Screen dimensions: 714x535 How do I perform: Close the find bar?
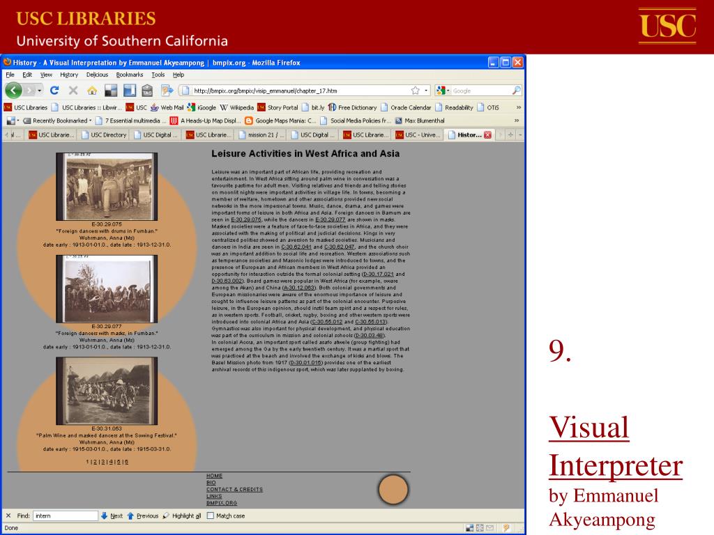[8, 515]
